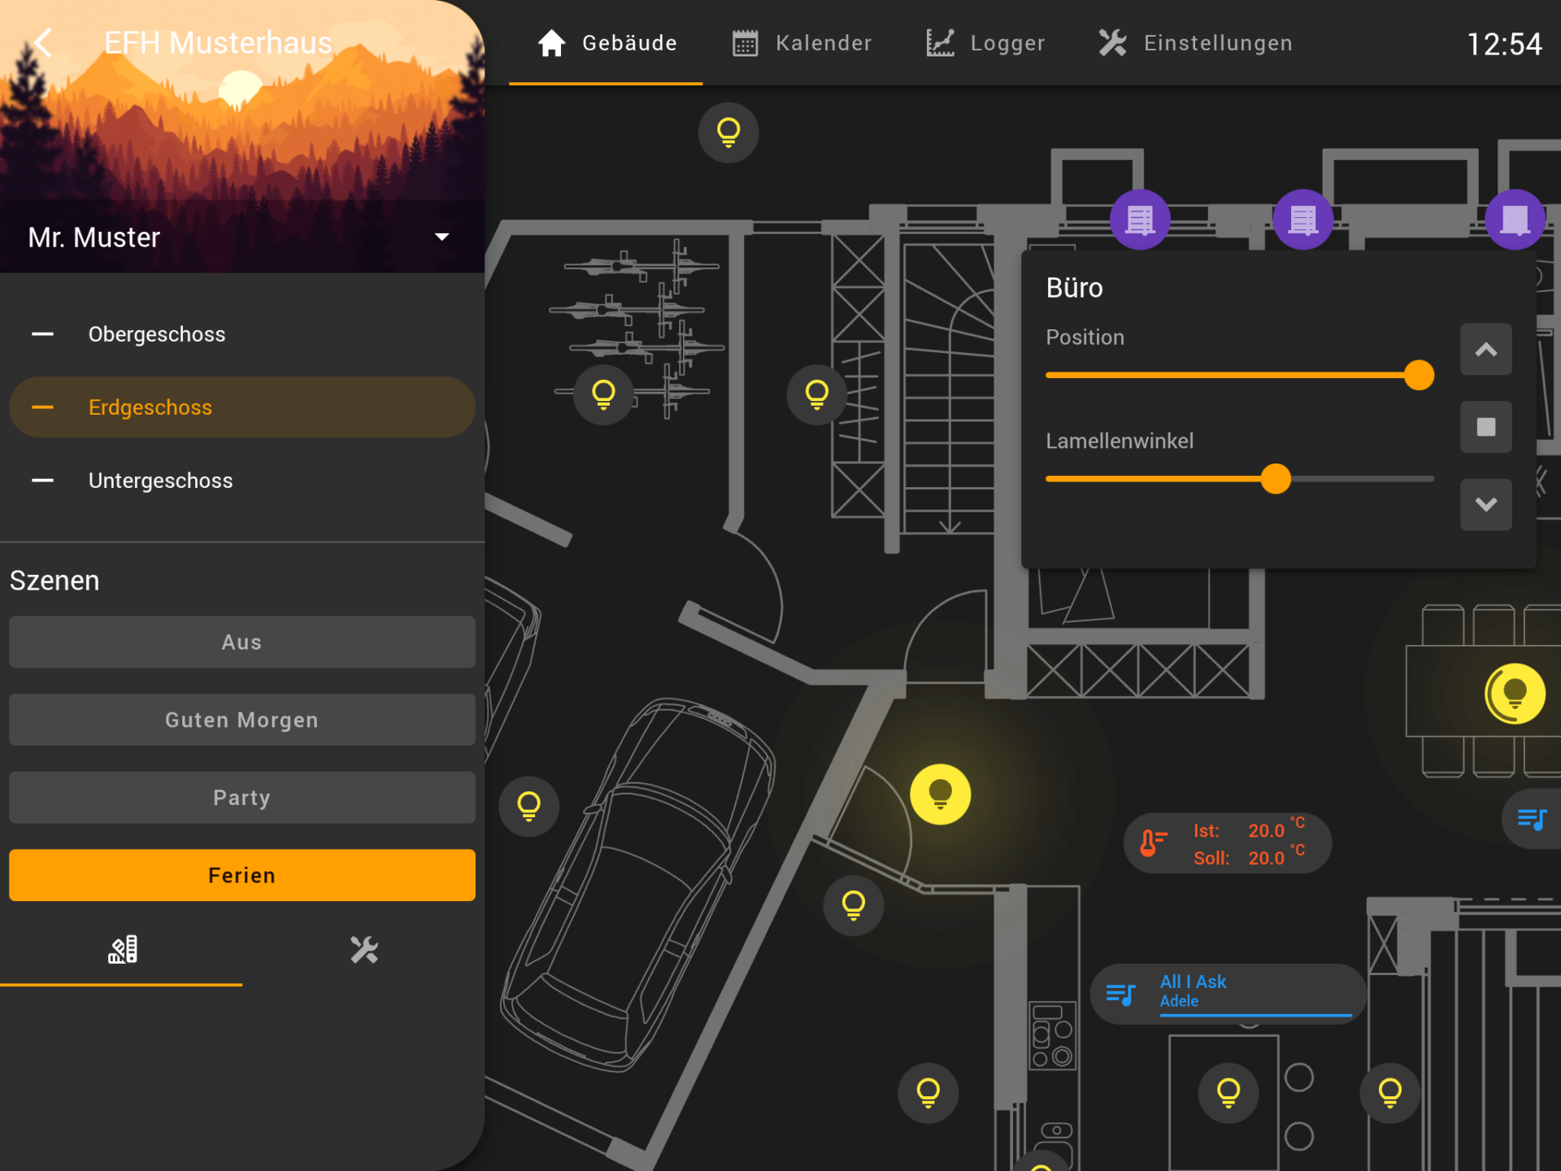
Task: Select the sidebar building overview tab icon
Action: coord(122,949)
